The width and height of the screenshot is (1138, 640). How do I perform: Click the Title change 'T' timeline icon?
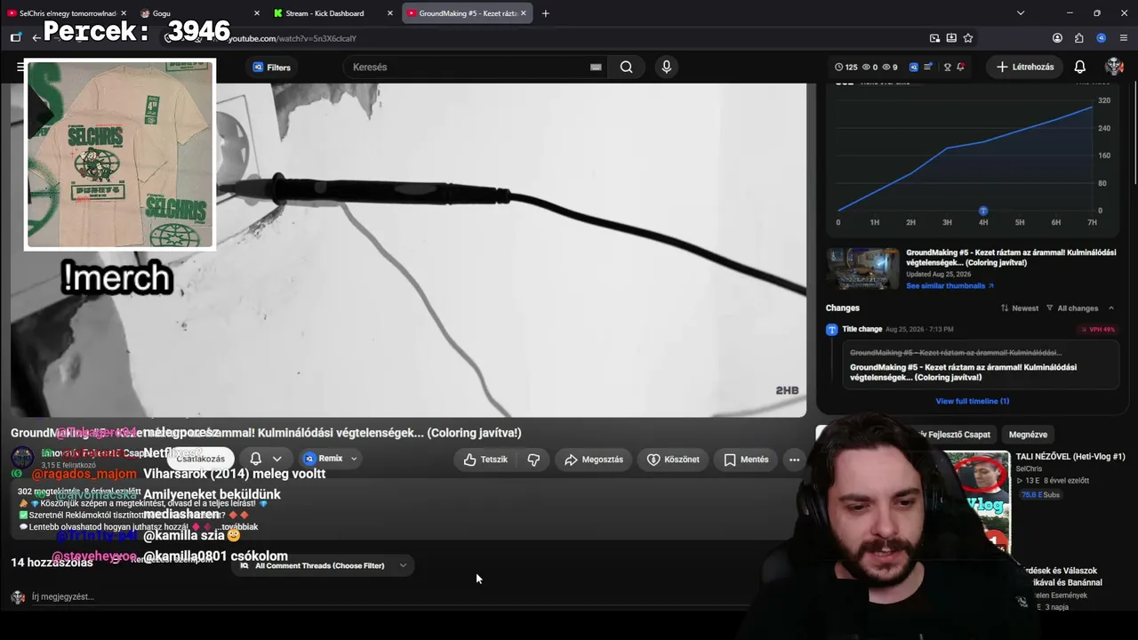[832, 330]
